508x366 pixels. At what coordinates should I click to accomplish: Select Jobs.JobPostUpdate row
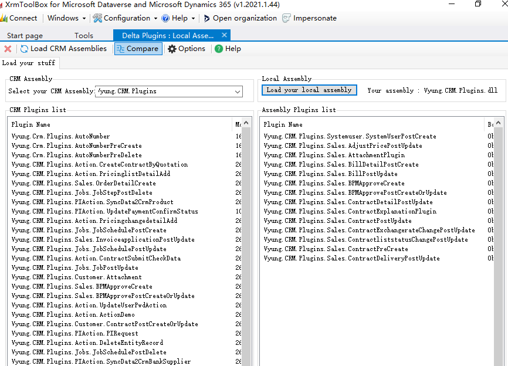tap(124, 268)
